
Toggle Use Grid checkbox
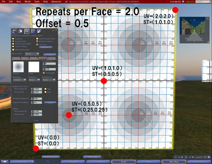37,44
